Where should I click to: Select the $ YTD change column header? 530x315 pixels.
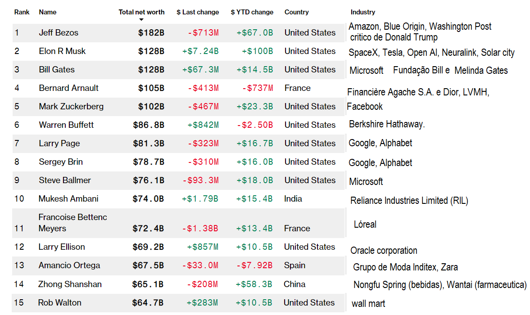(x=252, y=12)
